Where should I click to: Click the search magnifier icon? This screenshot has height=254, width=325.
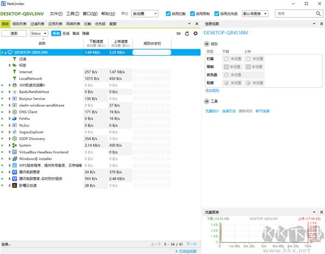coord(317,13)
